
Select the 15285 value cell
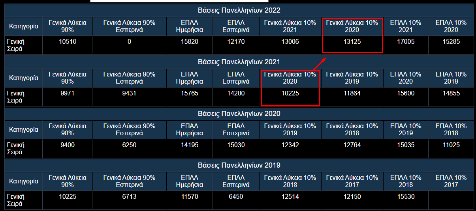(451, 41)
